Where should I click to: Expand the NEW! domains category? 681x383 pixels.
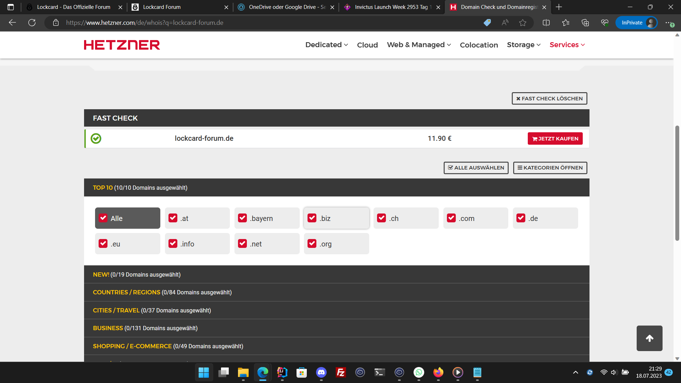click(337, 274)
